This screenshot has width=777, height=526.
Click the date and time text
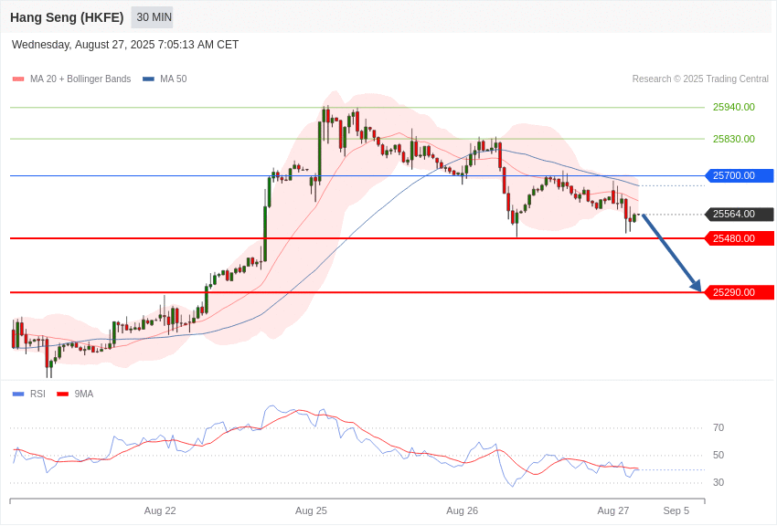click(125, 45)
